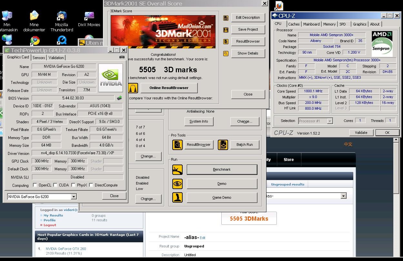Click the NVIDIA logo in GPU-Z
The height and width of the screenshot is (261, 403).
[x=111, y=78]
